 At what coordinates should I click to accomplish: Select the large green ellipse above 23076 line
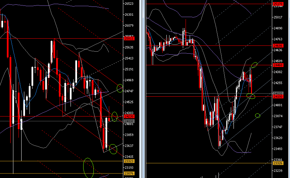click(x=88, y=168)
